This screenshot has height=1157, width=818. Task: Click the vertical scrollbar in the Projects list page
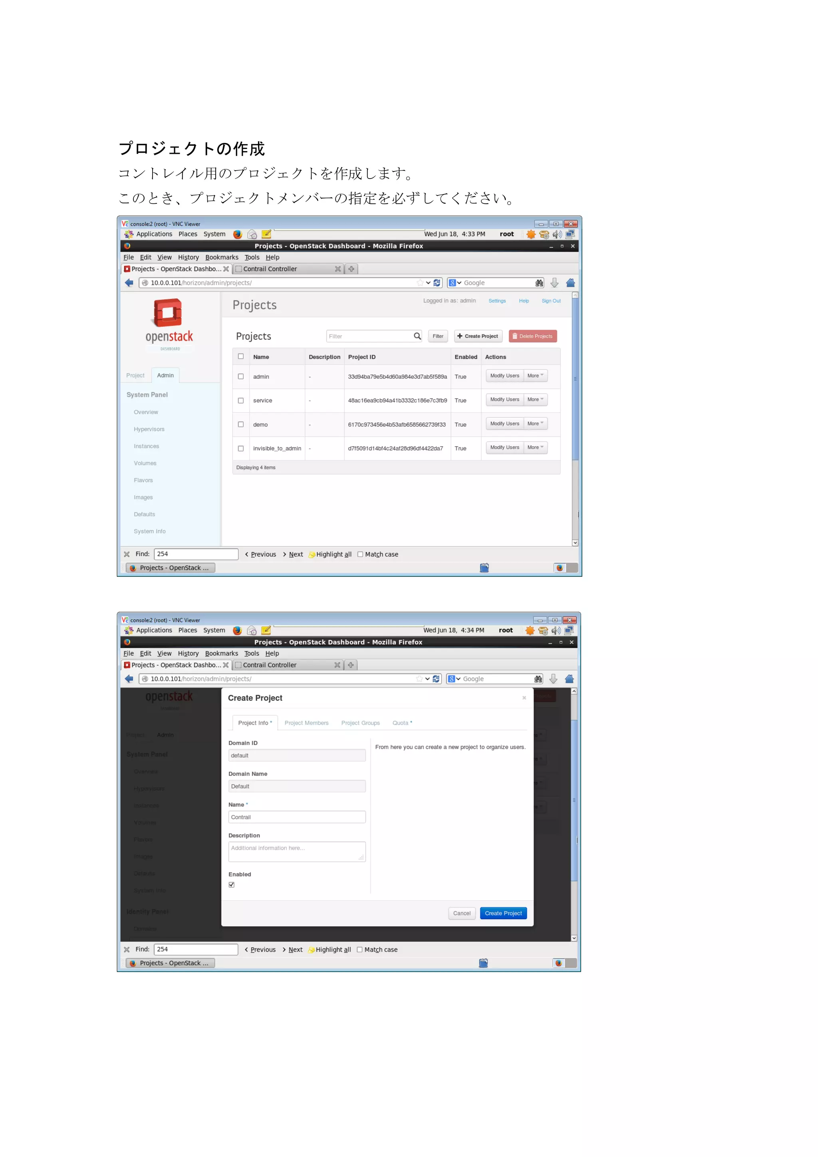point(575,379)
